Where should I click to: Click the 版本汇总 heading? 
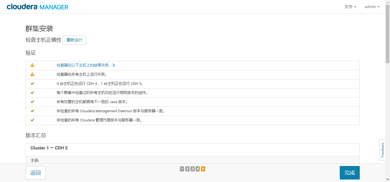click(x=36, y=135)
